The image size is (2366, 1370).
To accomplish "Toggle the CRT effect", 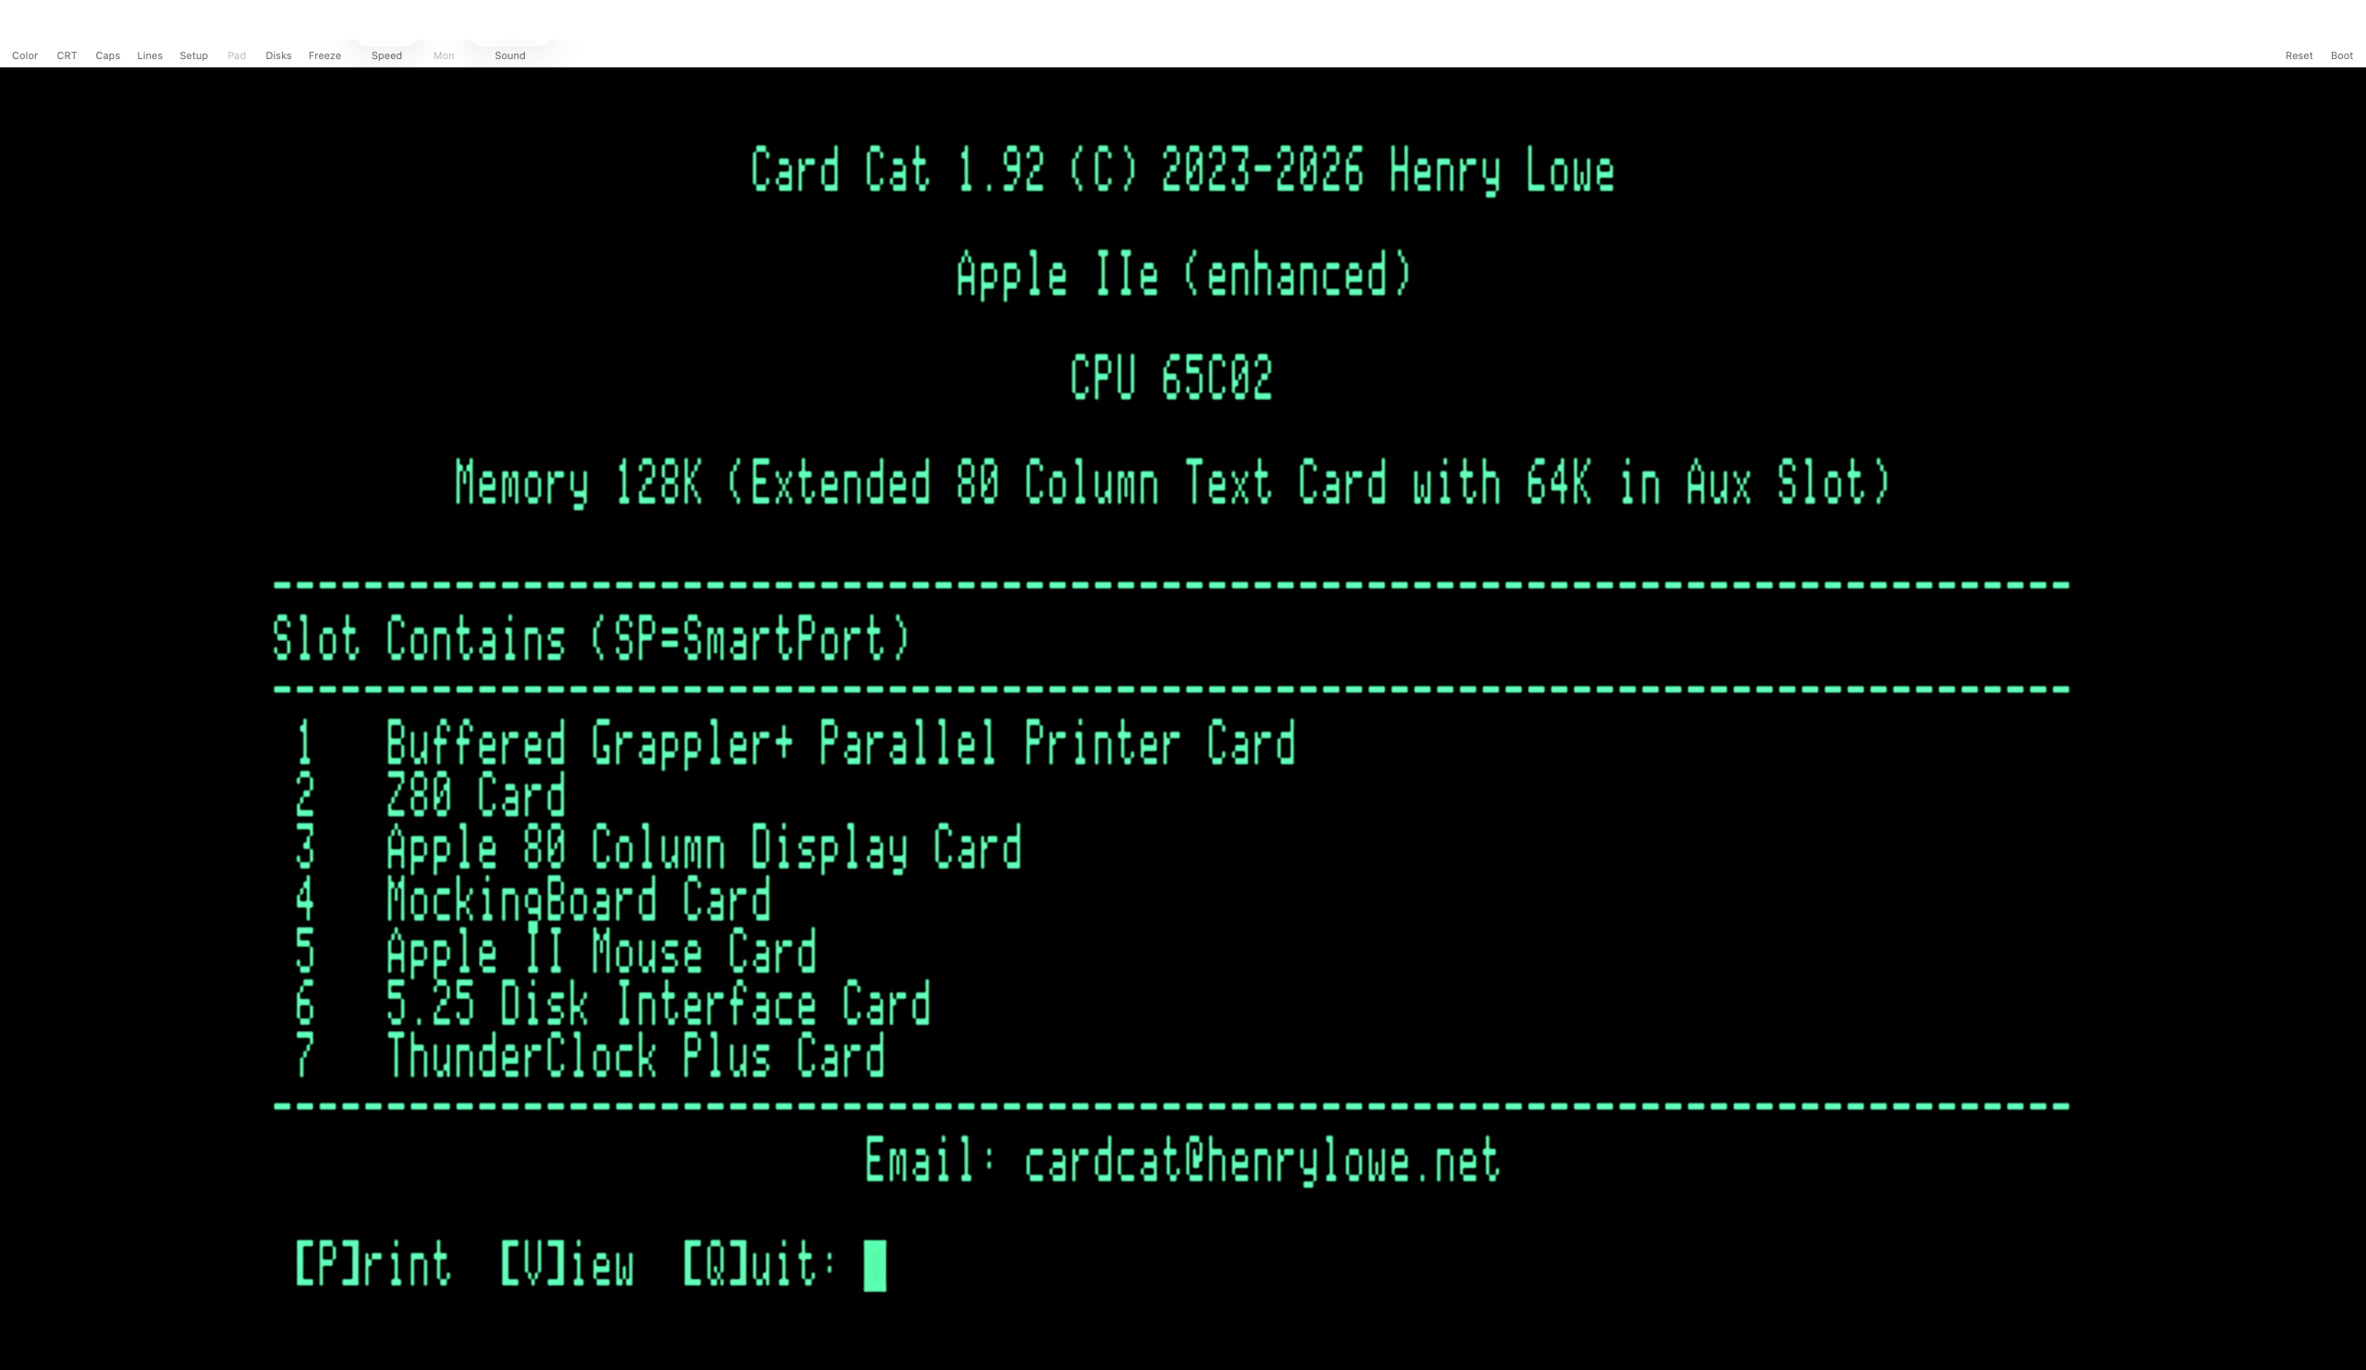I will [67, 55].
